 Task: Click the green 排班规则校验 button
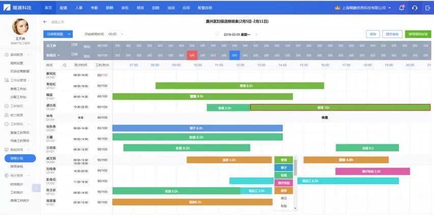(x=418, y=34)
